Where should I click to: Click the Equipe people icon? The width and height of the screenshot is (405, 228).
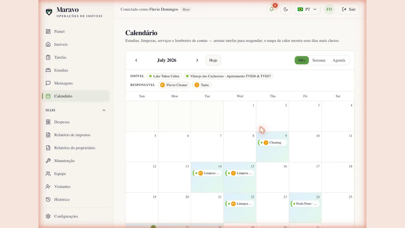[48, 174]
